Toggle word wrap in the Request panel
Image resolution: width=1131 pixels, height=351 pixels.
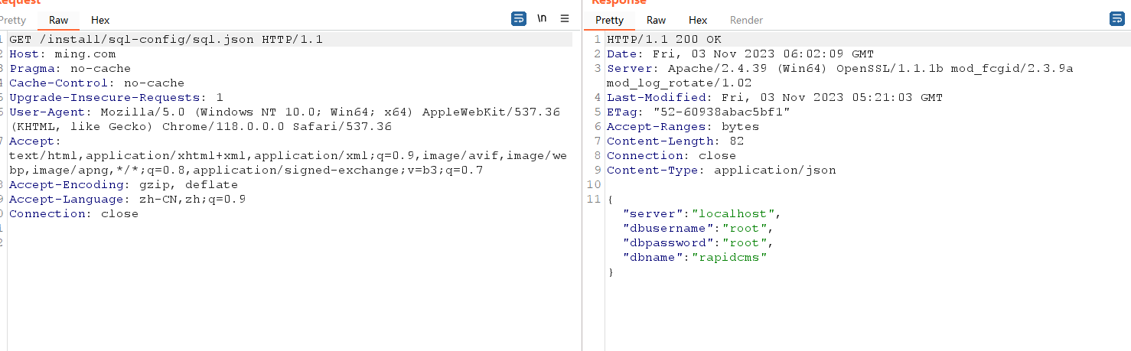(519, 19)
